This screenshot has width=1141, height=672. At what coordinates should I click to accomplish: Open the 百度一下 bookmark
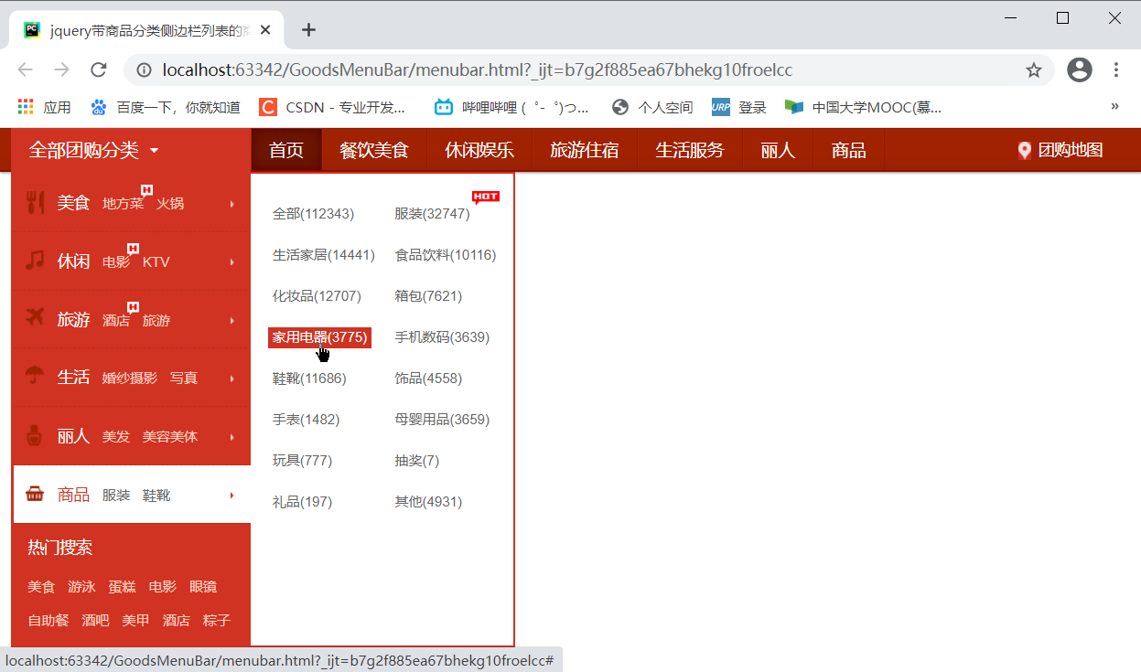(x=166, y=107)
